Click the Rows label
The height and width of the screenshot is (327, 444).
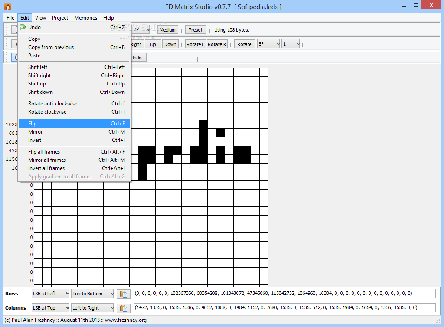click(12, 294)
